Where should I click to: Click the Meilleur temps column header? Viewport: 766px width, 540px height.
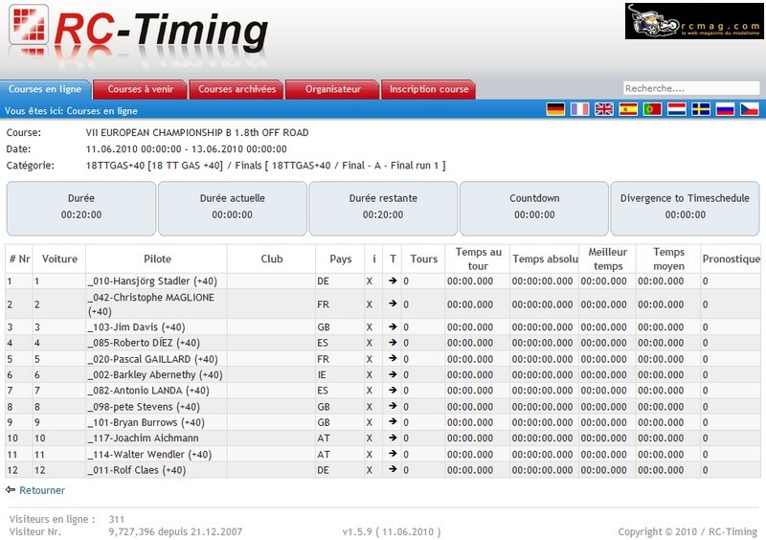point(607,259)
